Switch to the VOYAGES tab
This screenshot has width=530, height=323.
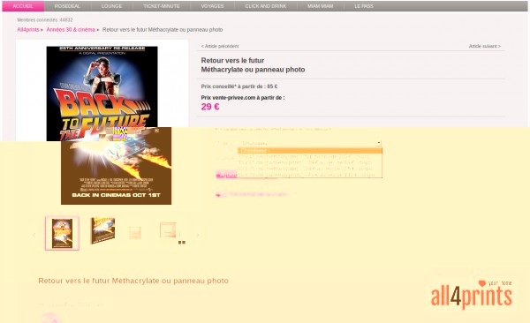click(x=212, y=6)
